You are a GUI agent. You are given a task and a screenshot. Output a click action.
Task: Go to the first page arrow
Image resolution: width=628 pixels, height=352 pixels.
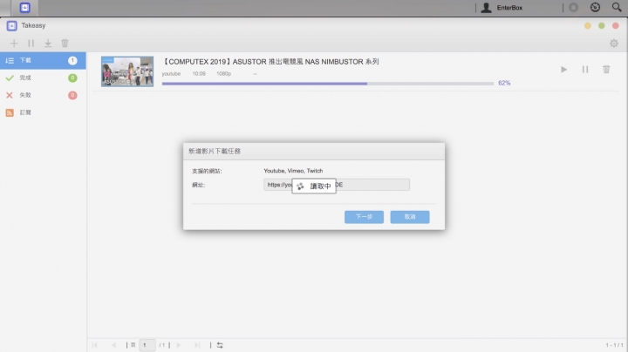click(94, 345)
